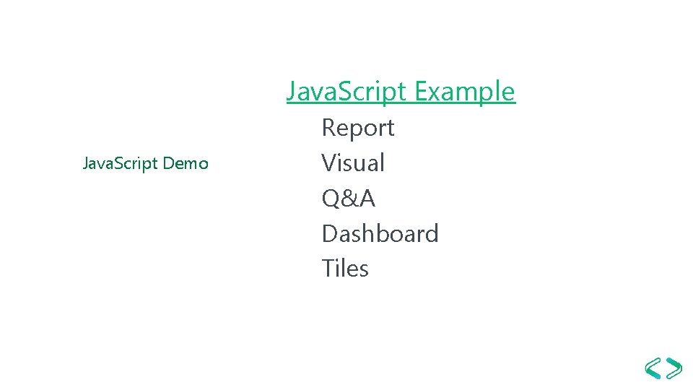693x390 pixels.
Task: Click Java.Script in the left Demo label
Action: tap(121, 164)
